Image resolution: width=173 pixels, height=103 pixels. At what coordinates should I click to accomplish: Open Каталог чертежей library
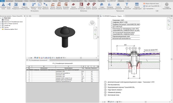94,6
